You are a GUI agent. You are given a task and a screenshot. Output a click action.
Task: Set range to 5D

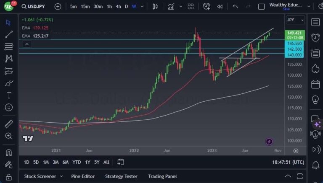(36, 162)
